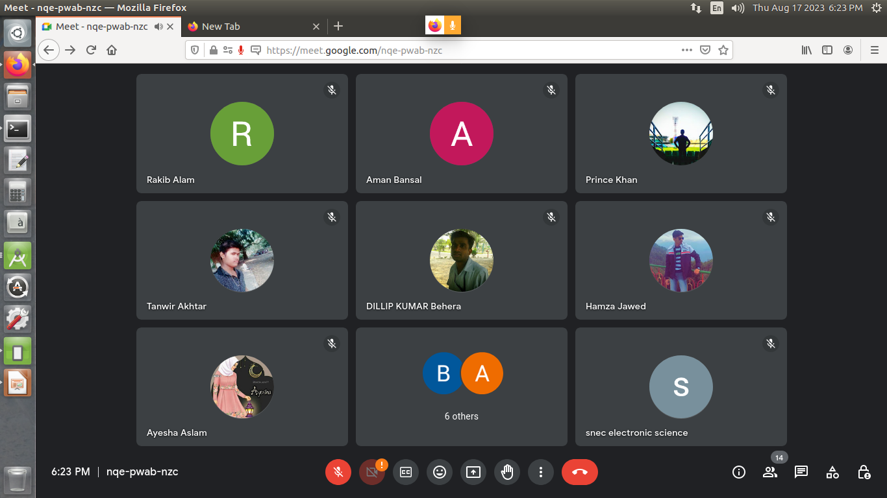Viewport: 887px width, 498px height.
Task: Open the Firefox home page
Action: 112,50
